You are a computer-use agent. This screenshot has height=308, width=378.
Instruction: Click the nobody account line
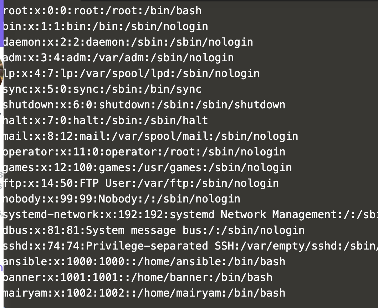pyautogui.click(x=121, y=199)
